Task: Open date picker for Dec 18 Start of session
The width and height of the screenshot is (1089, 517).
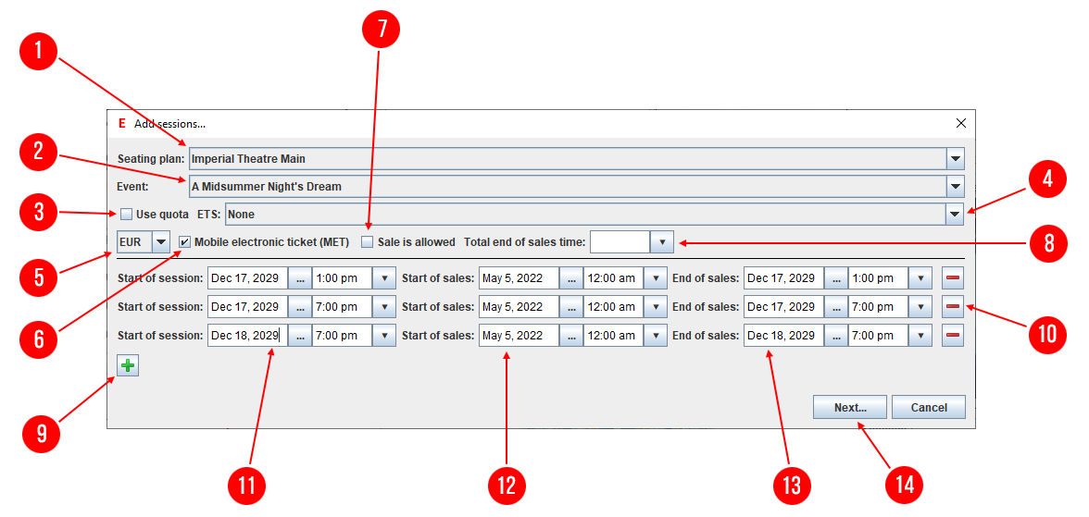Action: coord(300,336)
